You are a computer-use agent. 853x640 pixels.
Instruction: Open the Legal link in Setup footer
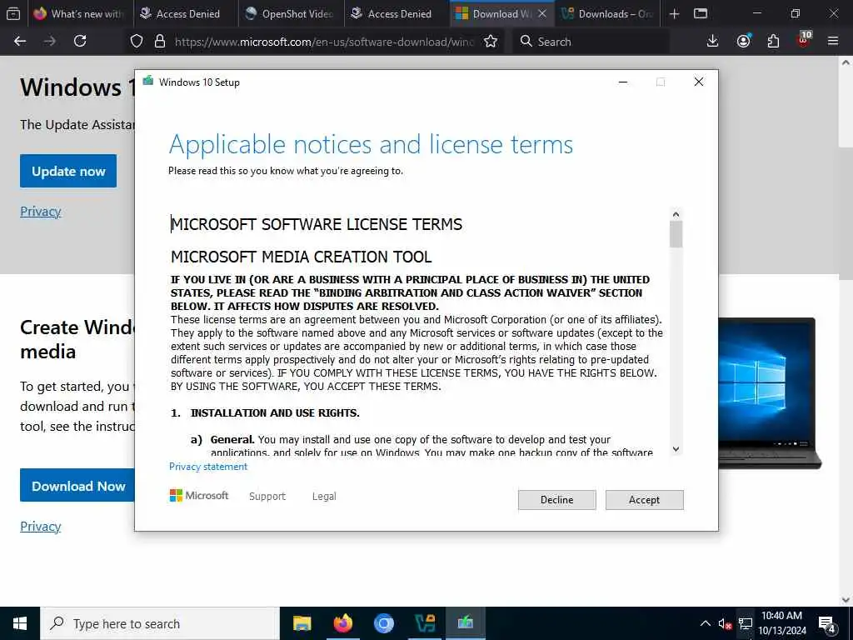click(324, 497)
